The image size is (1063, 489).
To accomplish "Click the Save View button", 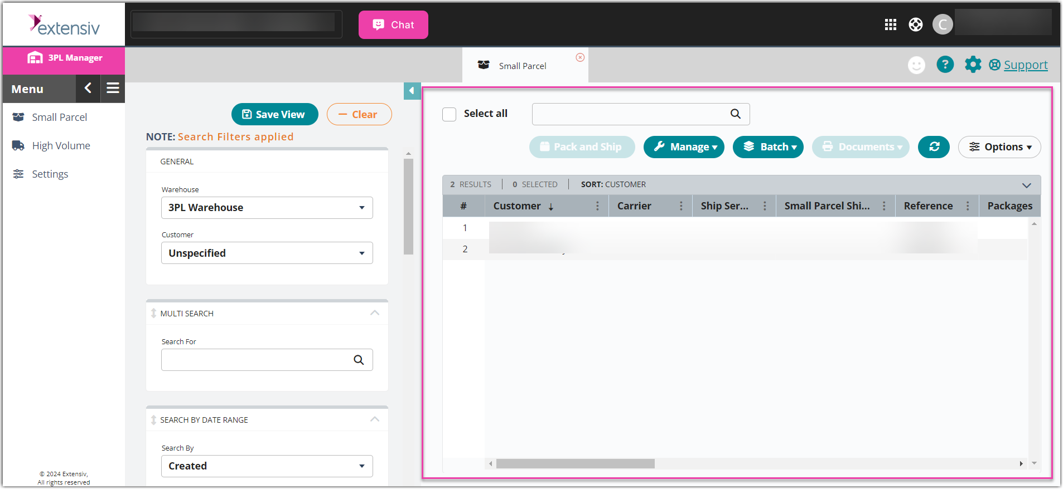I will [x=274, y=114].
